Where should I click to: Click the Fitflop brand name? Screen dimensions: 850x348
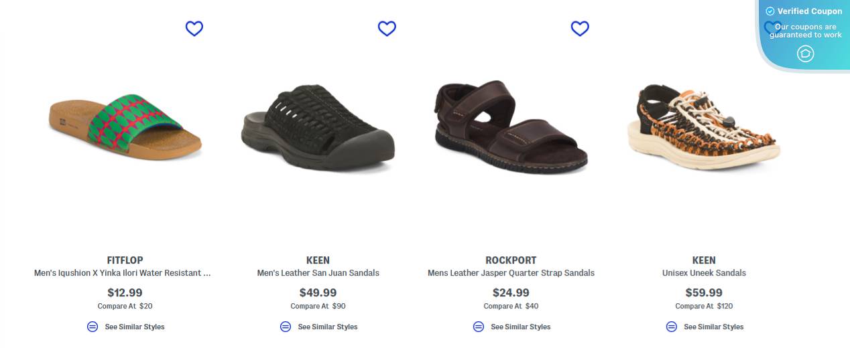125,260
